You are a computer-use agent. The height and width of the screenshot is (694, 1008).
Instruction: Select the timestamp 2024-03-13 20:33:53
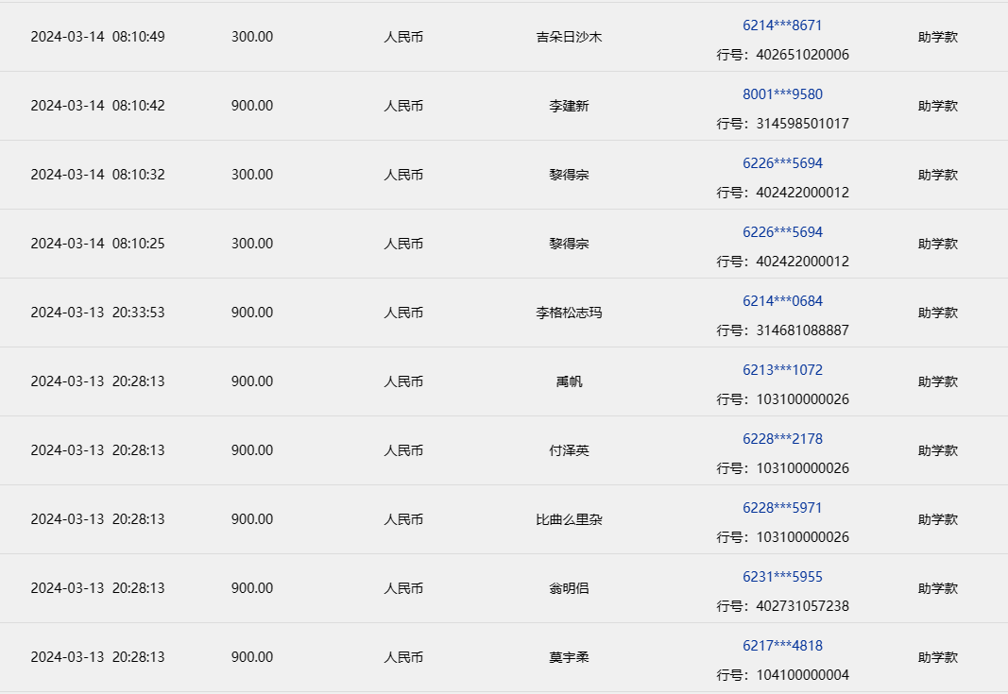(x=97, y=313)
